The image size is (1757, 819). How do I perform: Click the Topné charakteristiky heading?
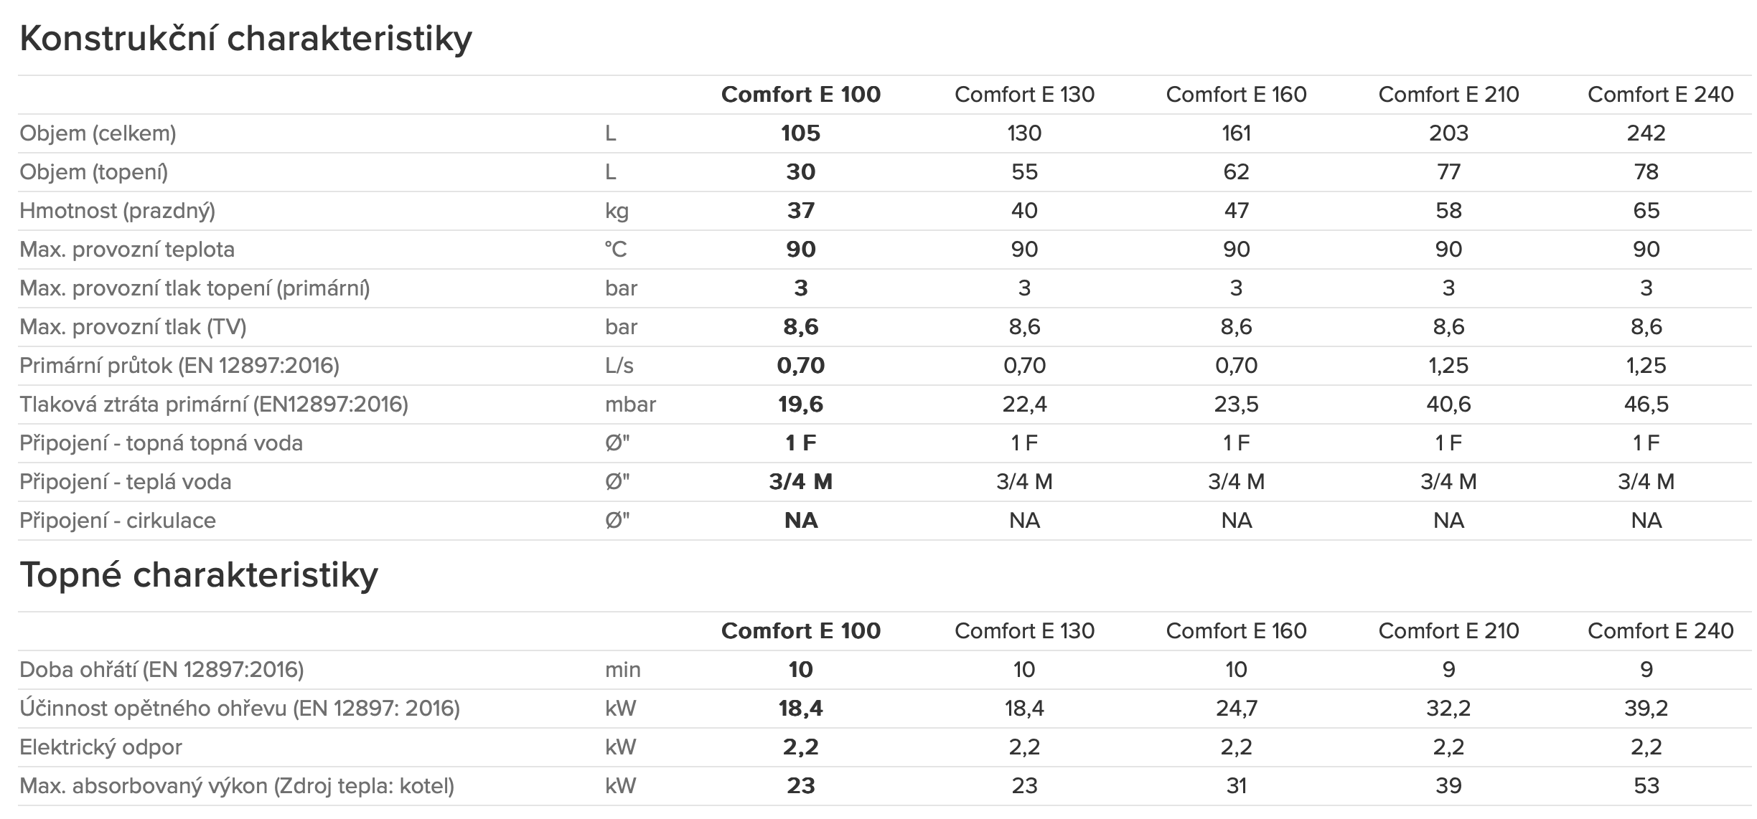click(199, 575)
